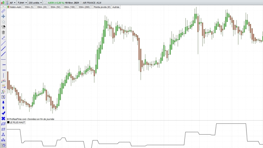This screenshot has width=263, height=148.
Task: Insert a blue up arrow marker
Action: pyautogui.click(x=3, y=108)
